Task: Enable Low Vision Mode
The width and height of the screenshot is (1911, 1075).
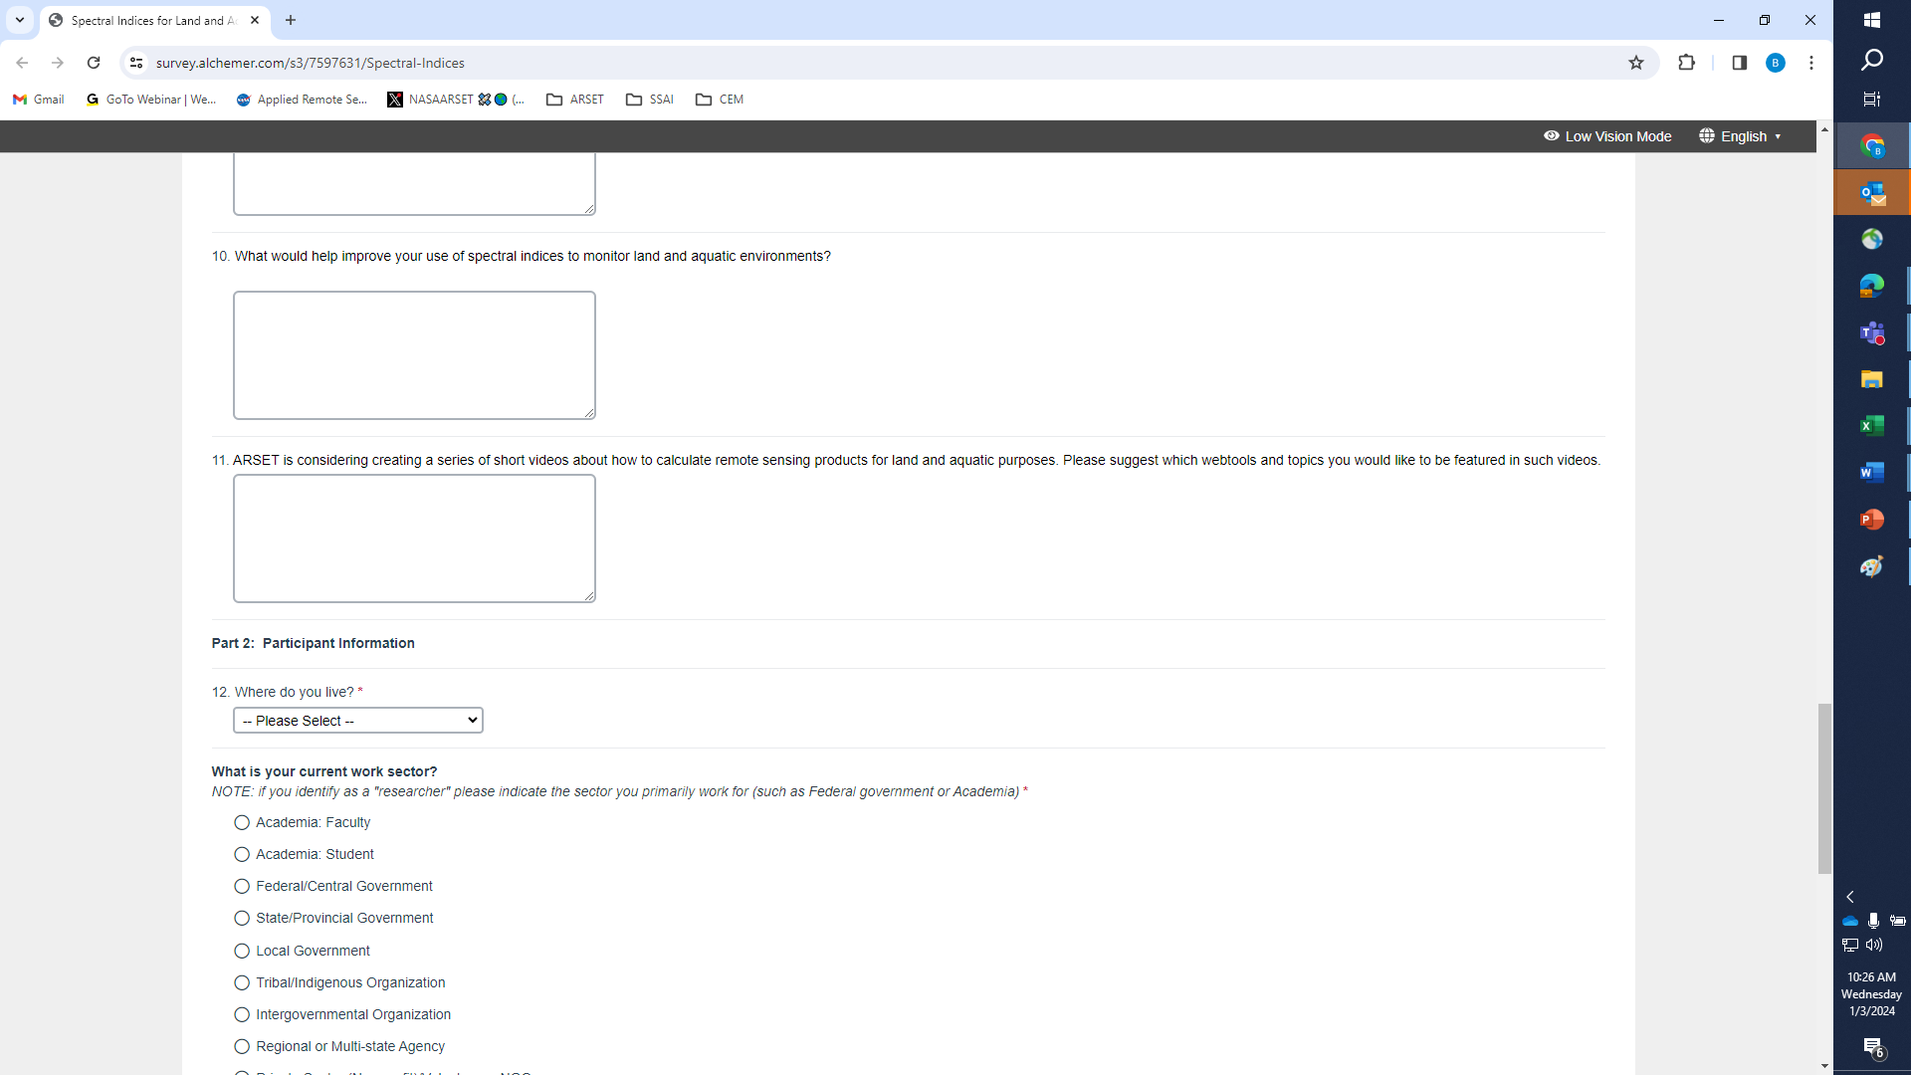Action: coord(1607,136)
